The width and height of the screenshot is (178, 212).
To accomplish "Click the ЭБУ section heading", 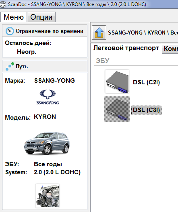I will (102, 61).
